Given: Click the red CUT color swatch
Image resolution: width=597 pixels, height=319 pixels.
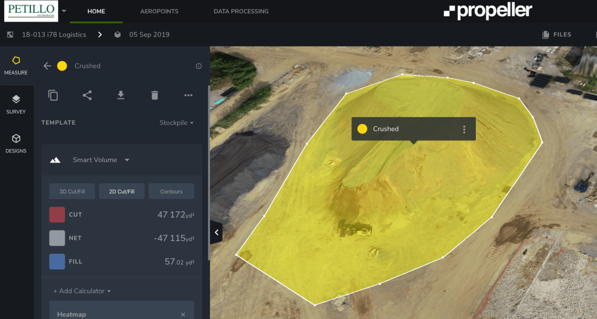Looking at the screenshot, I should [57, 215].
